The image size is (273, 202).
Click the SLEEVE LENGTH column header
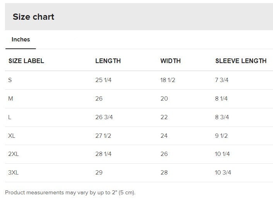(241, 61)
